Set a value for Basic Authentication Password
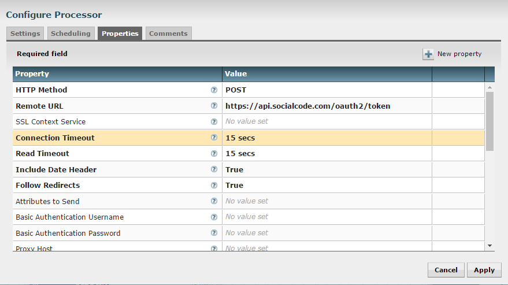Viewport: 508px width, 285px height. click(x=327, y=233)
